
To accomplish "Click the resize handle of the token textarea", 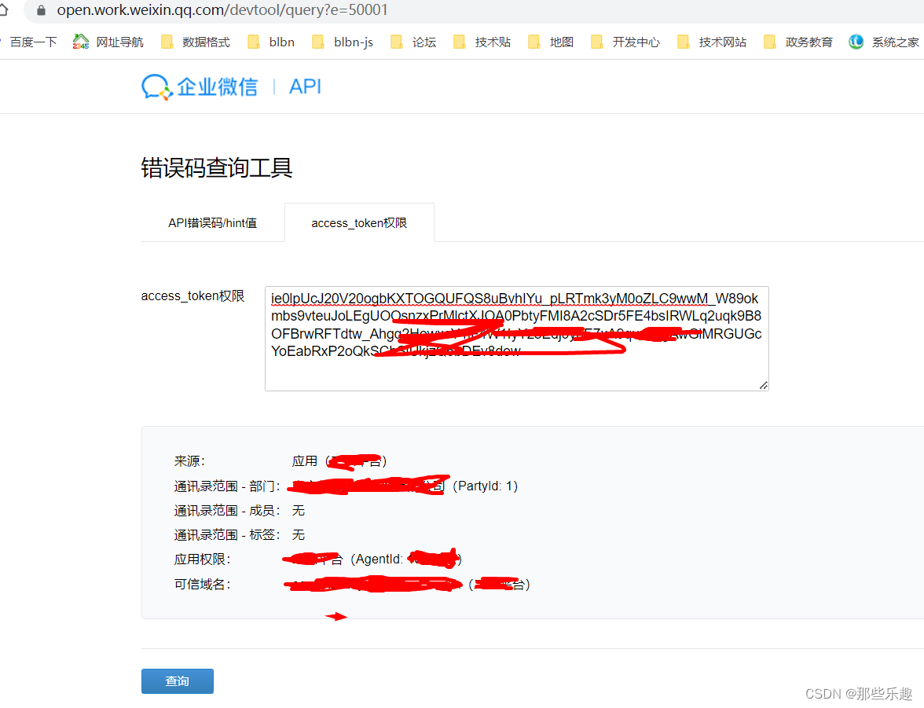I will 762,384.
